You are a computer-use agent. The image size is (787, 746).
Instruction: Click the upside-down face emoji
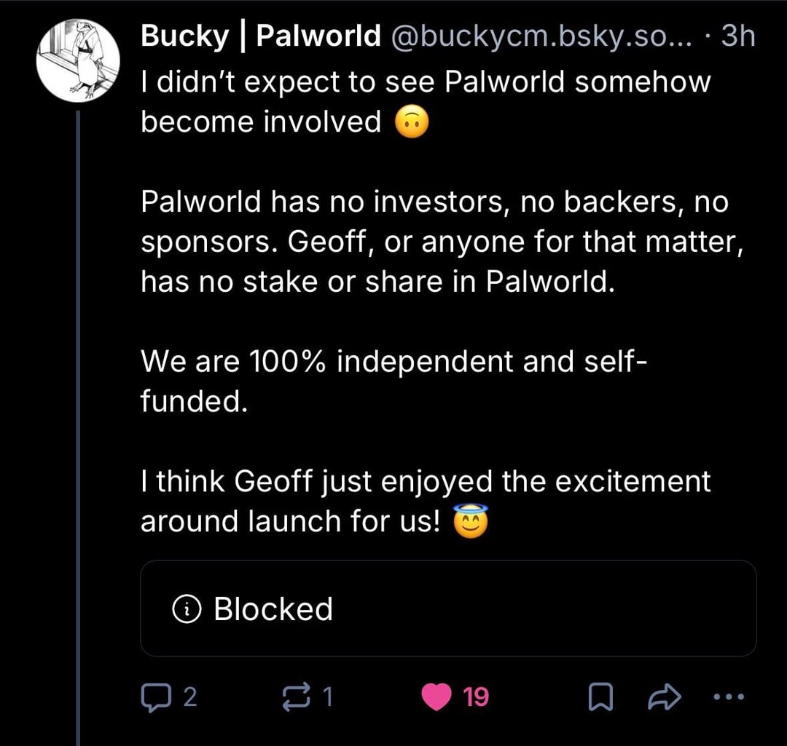tap(412, 124)
